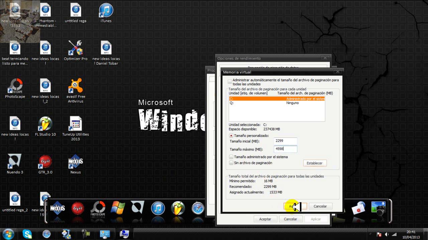
Task: Open the iTunes desktop shortcut
Action: [x=106, y=13]
